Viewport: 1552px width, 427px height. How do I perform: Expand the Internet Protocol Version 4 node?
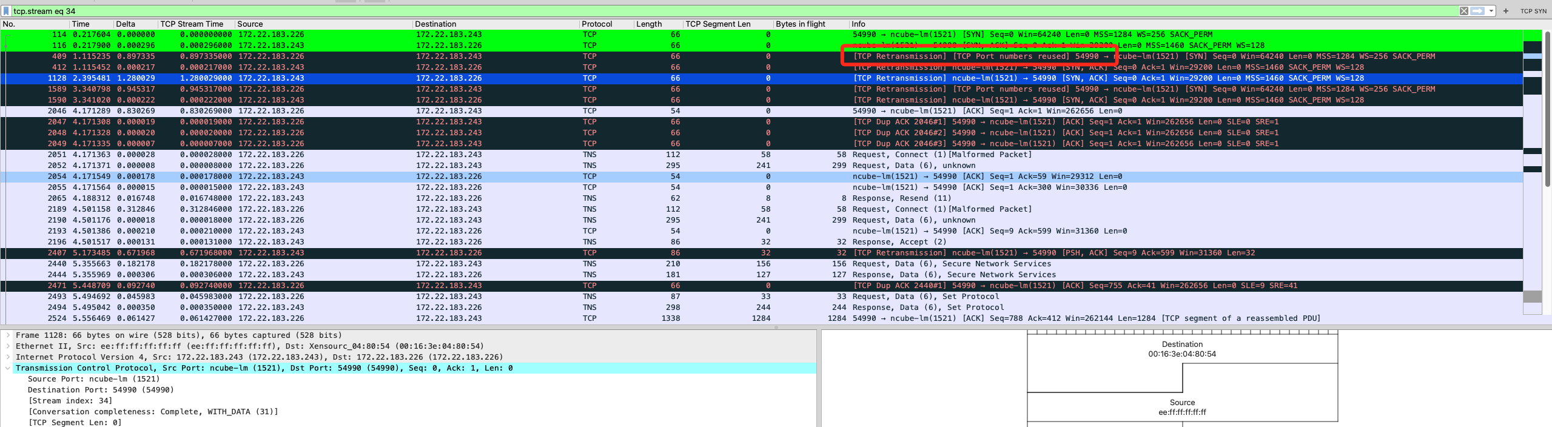coord(7,357)
